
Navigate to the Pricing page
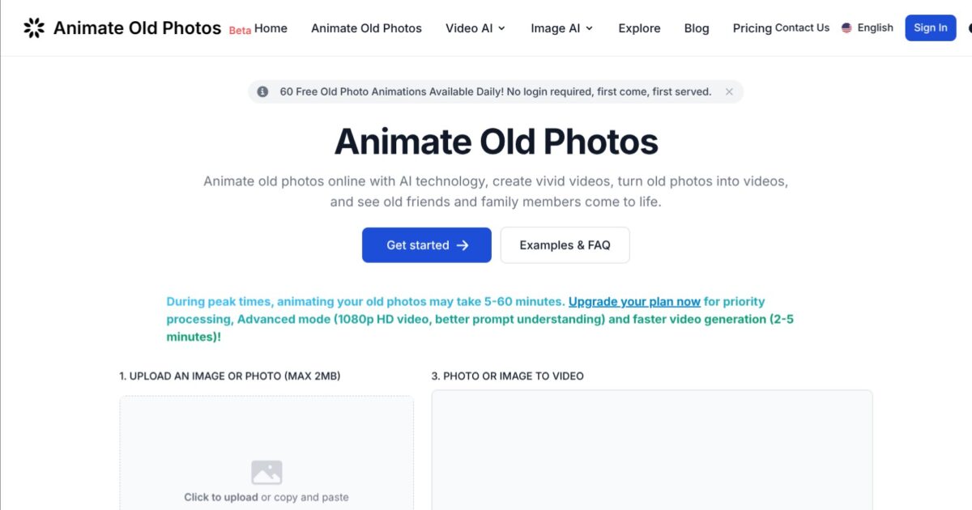coord(752,28)
